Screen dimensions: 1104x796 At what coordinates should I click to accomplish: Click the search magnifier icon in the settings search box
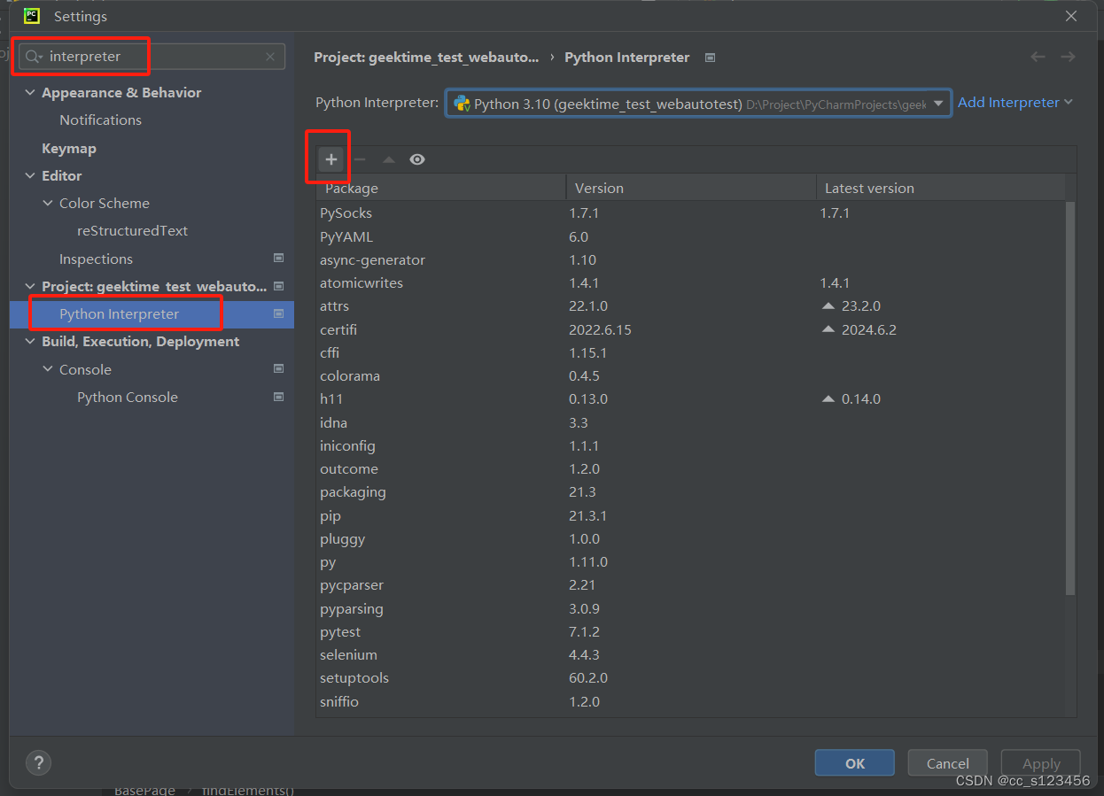click(34, 57)
